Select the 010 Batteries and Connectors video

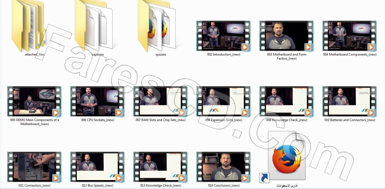point(350,102)
